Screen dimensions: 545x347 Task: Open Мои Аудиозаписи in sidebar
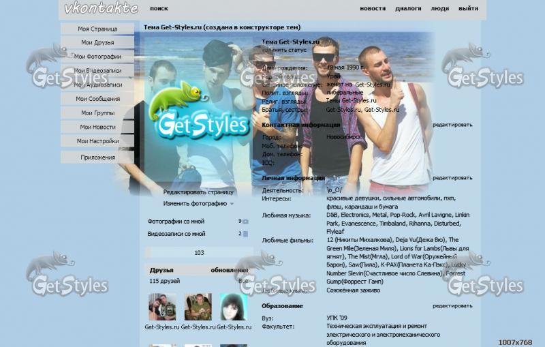coord(97,85)
